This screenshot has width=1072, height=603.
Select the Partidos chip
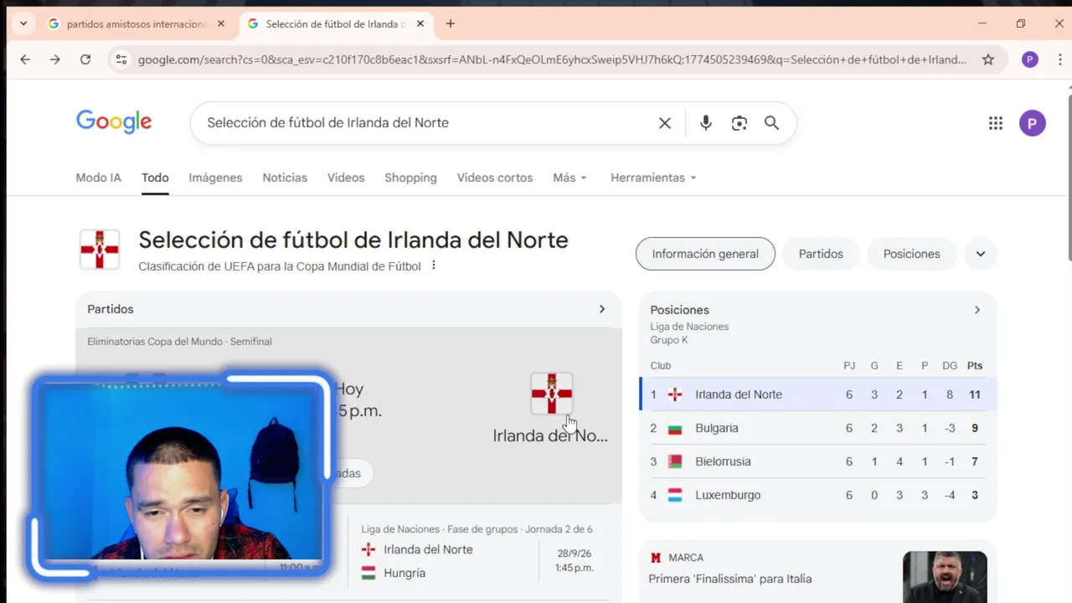821,254
